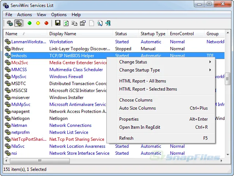
Task: Click the vertical scrollbar up arrow
Action: (x=228, y=33)
